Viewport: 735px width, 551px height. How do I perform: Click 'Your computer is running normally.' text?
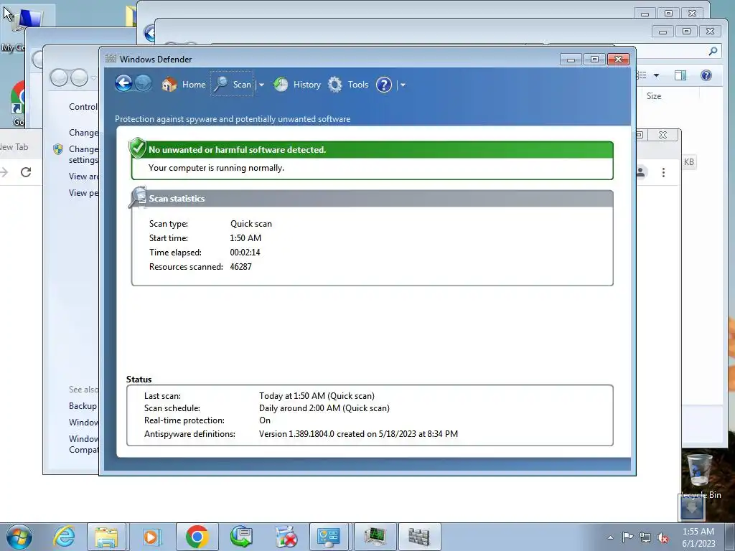coord(216,168)
